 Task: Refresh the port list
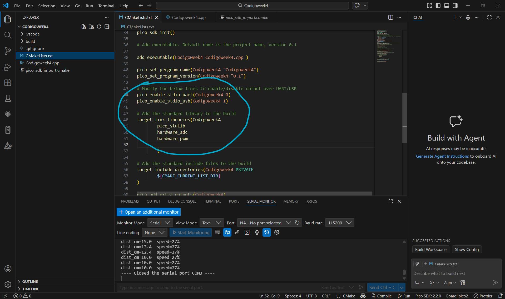297,223
